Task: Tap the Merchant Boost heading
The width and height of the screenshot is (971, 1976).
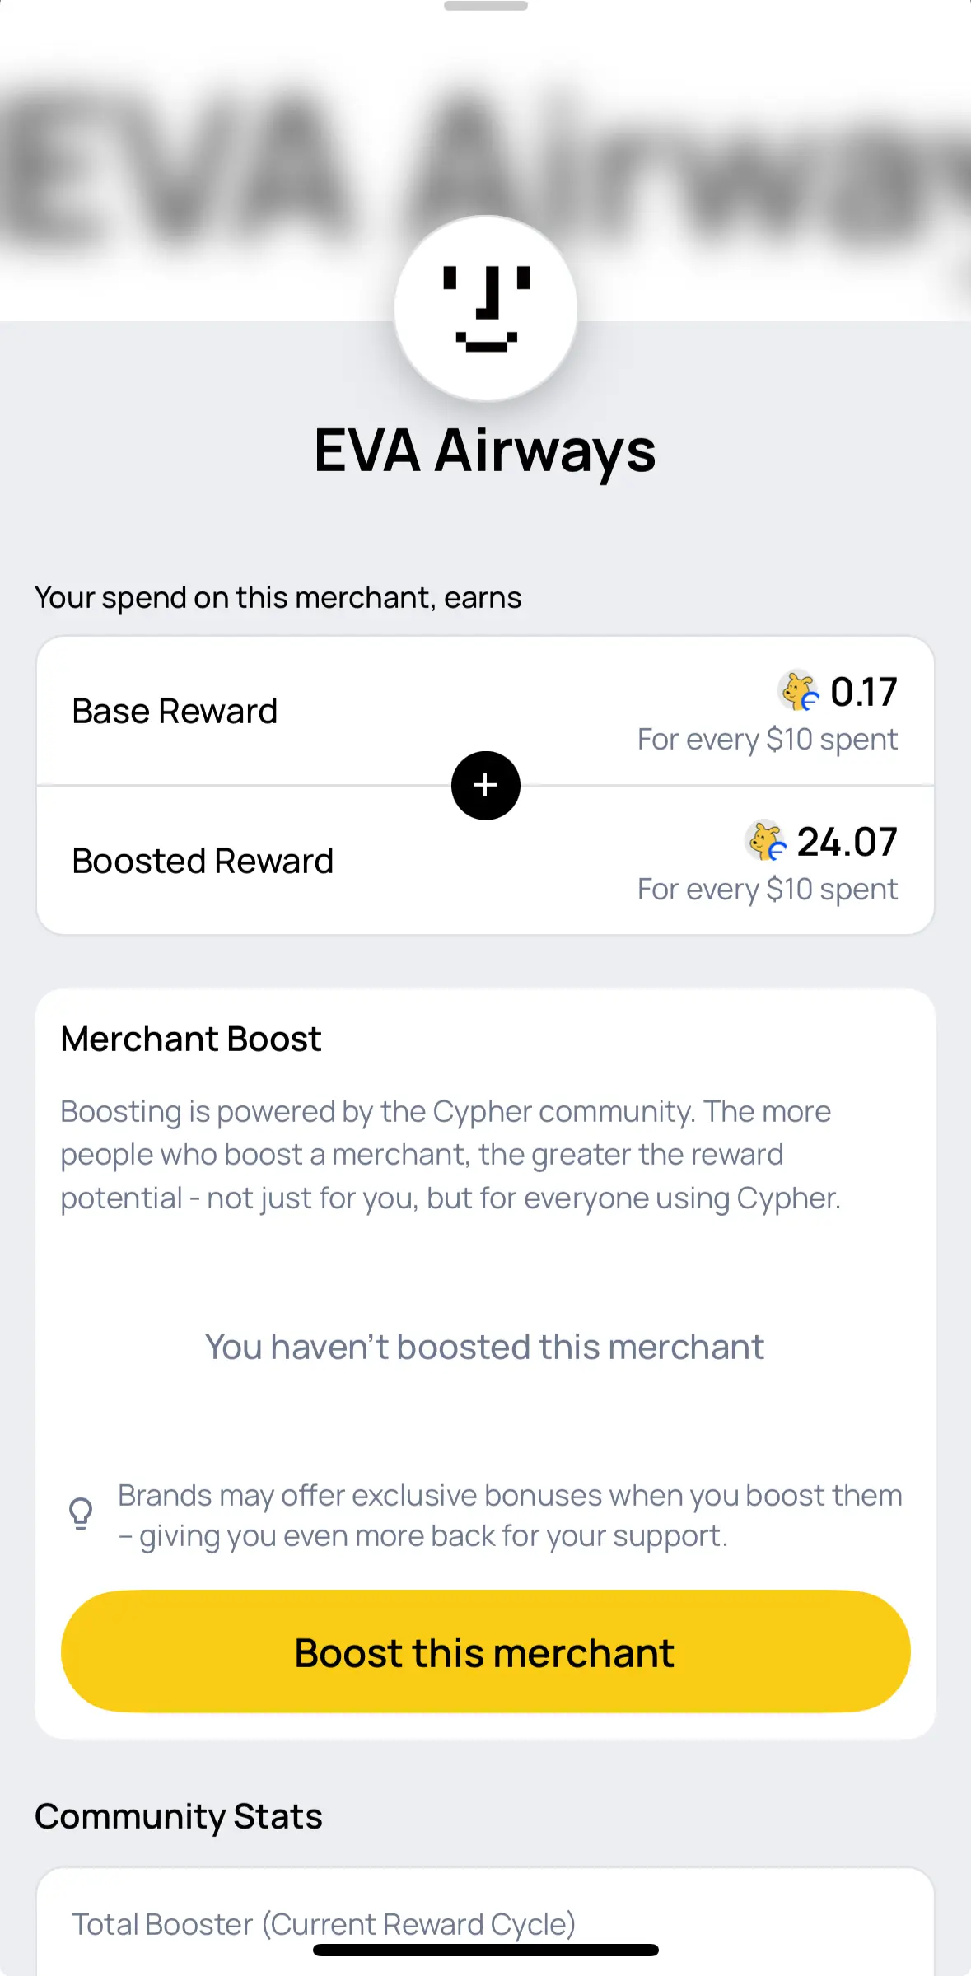Action: (x=191, y=1039)
